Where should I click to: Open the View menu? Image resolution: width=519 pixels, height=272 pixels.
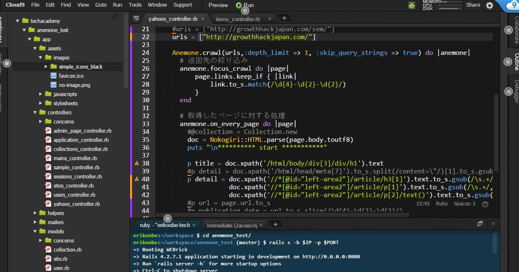(83, 5)
